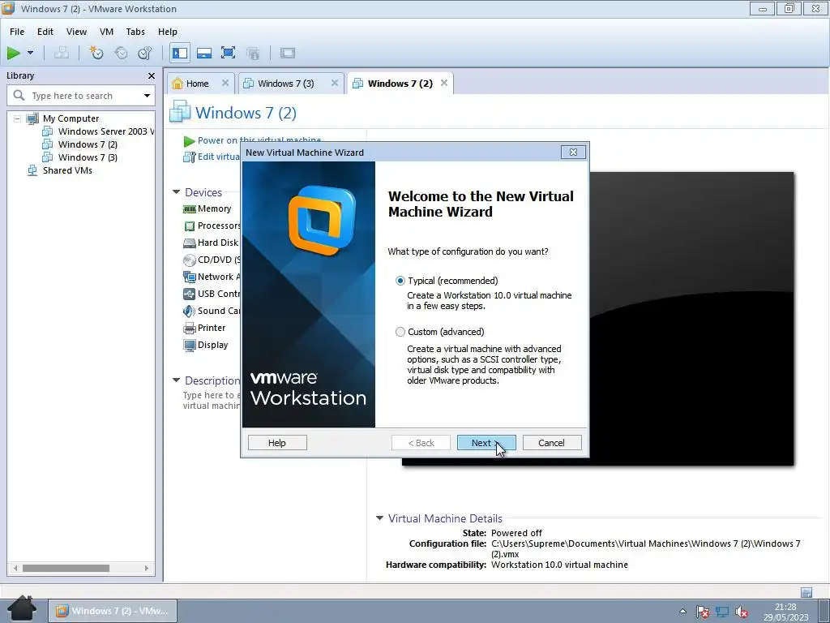This screenshot has height=623, width=830.
Task: Open the Help menu
Action: (167, 32)
